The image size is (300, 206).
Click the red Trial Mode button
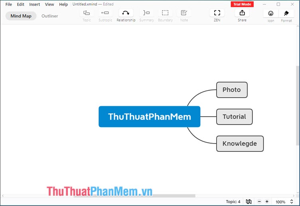tap(242, 4)
